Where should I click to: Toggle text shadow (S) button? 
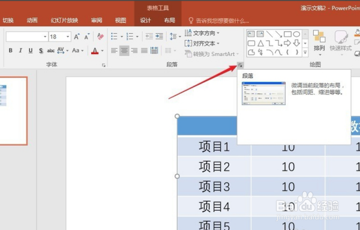pyautogui.click(x=41, y=50)
